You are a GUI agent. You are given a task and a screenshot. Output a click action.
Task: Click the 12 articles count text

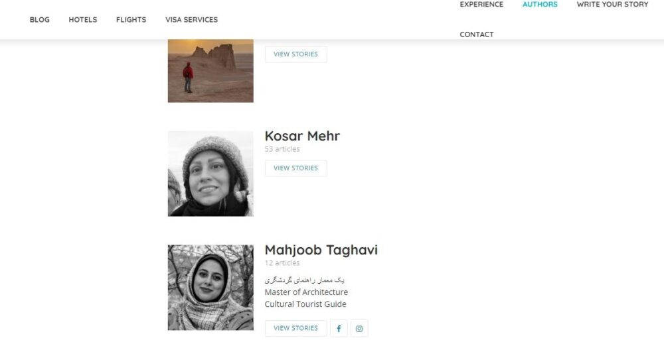tap(282, 263)
